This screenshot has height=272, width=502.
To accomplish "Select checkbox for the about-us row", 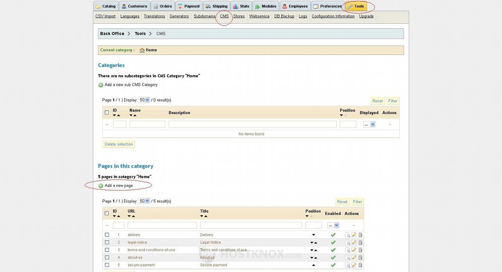I will coord(107,257).
